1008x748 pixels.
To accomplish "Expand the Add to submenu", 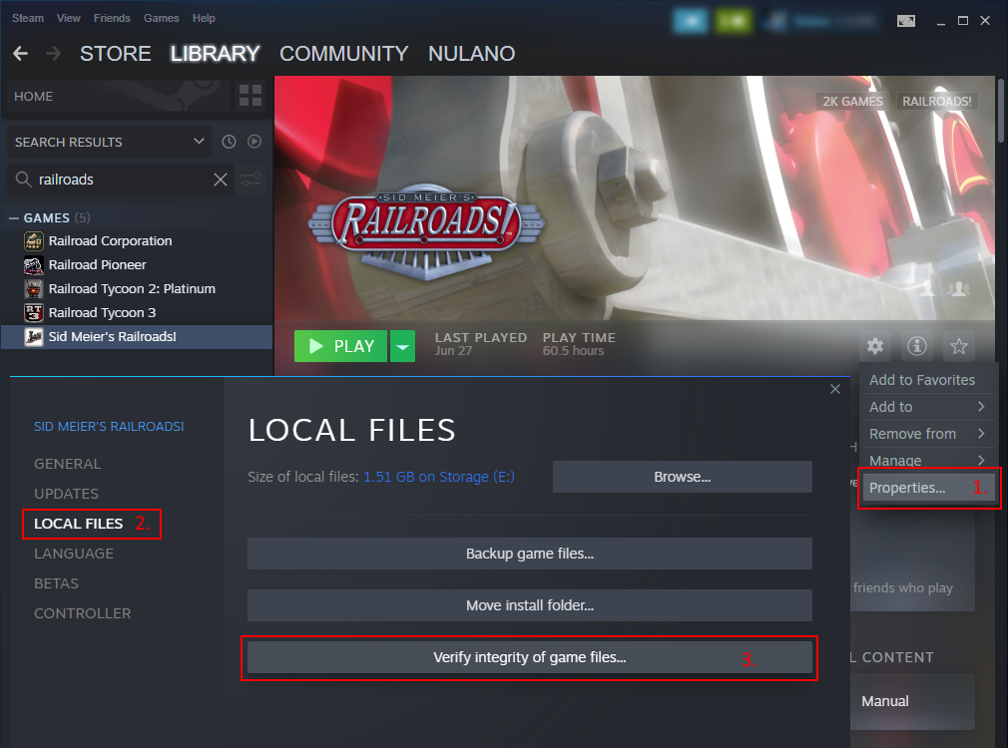I will [927, 407].
